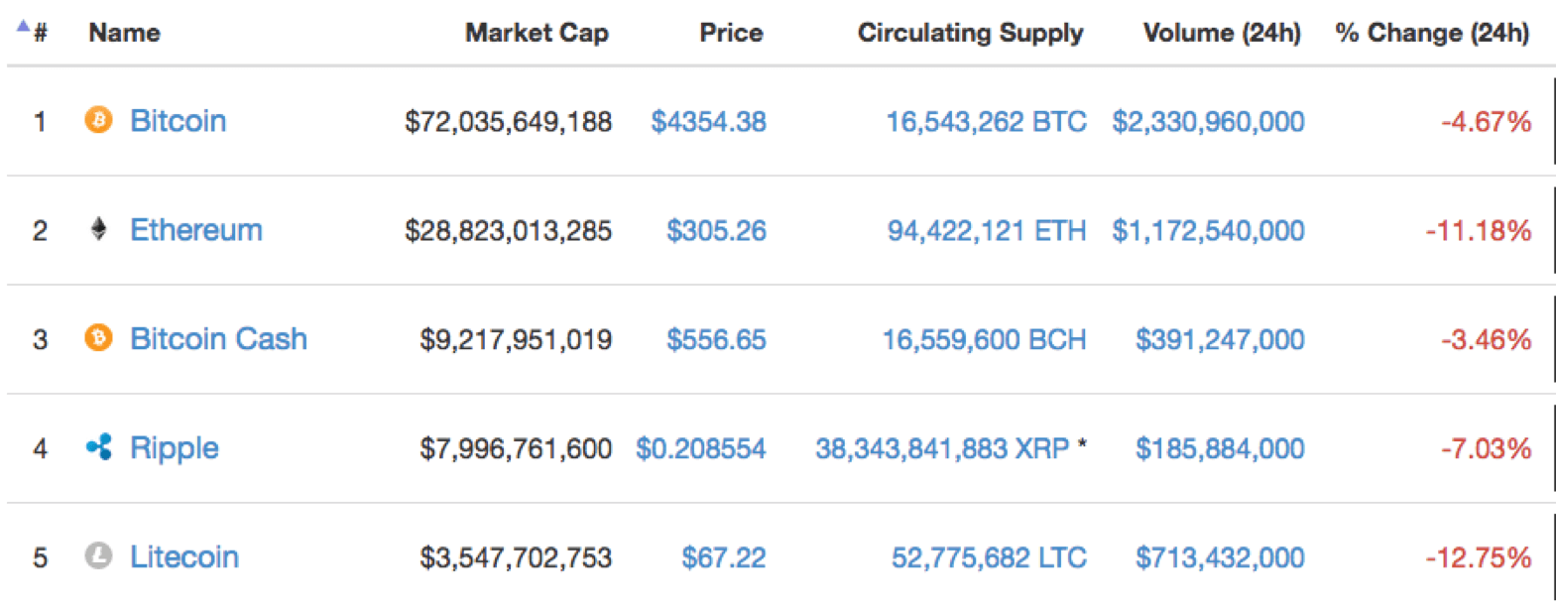Viewport: 1556px width, 610px height.
Task: Click the gray Litecoin logo icon
Action: click(x=98, y=555)
